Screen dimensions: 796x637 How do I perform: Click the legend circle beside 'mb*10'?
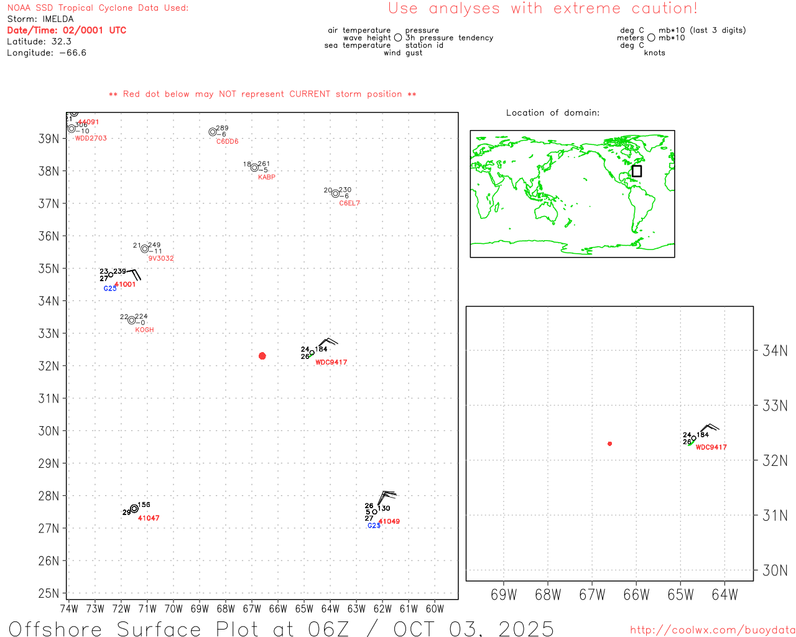pos(651,38)
